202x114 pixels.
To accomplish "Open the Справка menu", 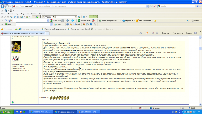I will (42, 14).
